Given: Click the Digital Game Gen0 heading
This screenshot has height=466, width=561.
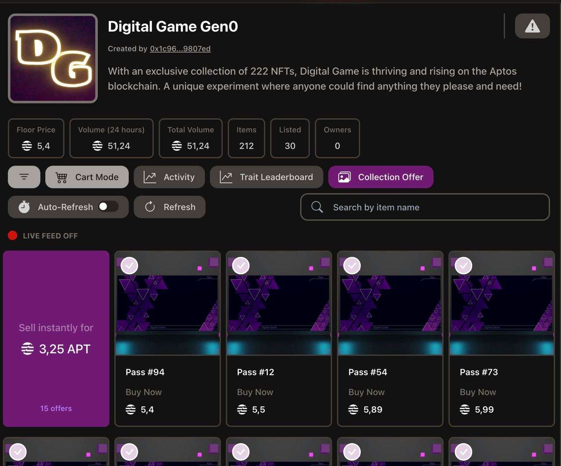Looking at the screenshot, I should point(173,26).
